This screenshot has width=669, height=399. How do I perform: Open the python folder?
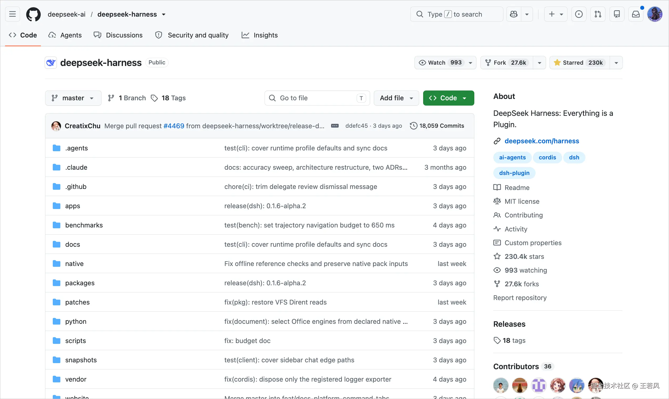(x=75, y=322)
